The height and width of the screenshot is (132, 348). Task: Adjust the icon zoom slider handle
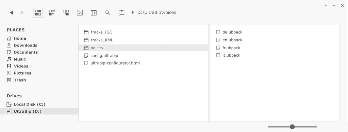(x=292, y=127)
